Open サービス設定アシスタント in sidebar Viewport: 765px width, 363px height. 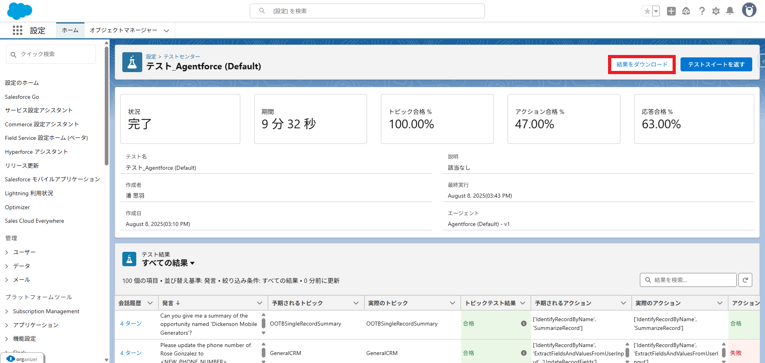(x=39, y=110)
